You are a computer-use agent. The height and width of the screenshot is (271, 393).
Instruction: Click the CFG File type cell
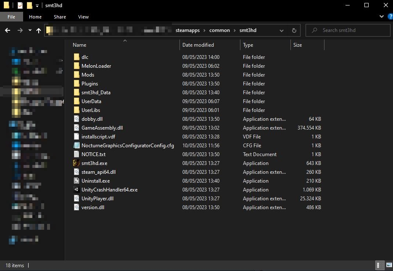(x=252, y=145)
